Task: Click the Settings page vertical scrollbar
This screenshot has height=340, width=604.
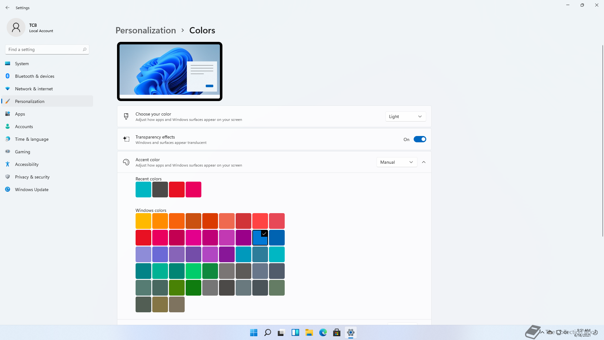Action: (x=602, y=141)
